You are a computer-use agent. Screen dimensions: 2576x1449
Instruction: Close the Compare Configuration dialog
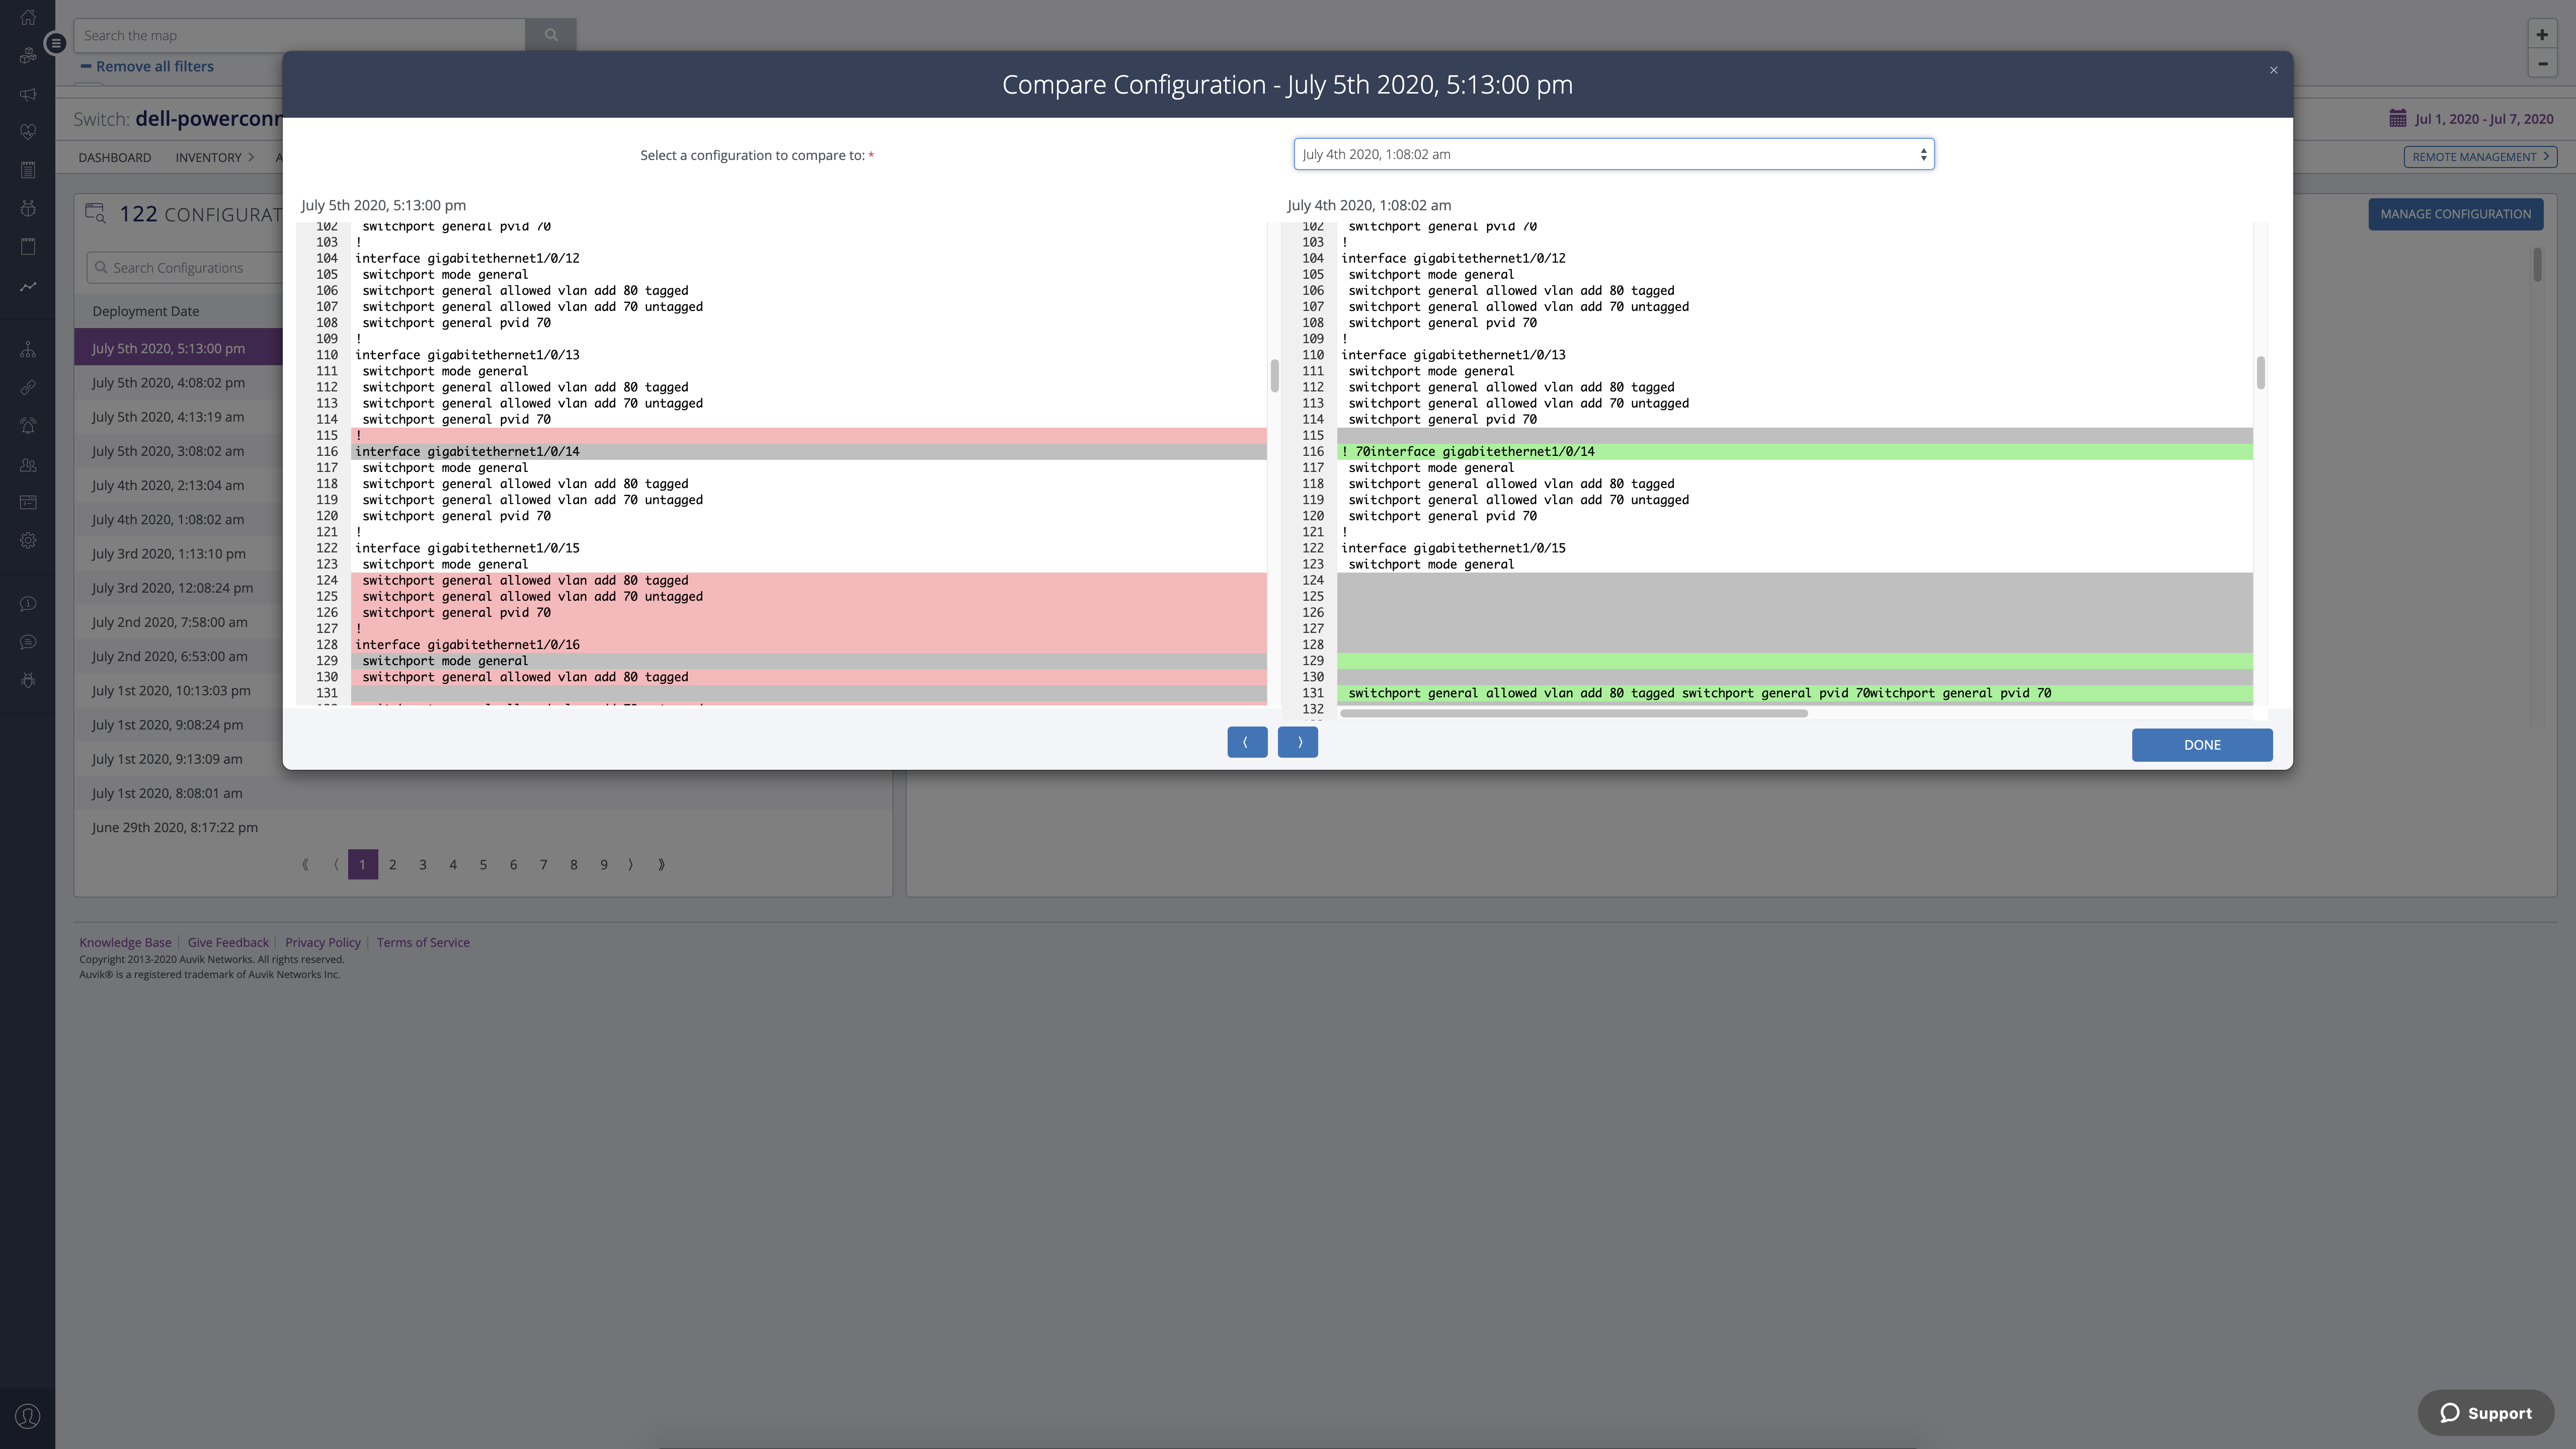(x=2273, y=70)
